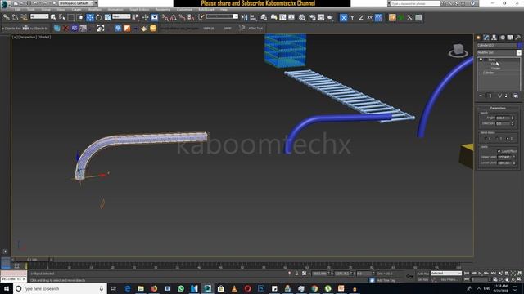Screen dimensions: 524x294
Task: Switch to Modify command panel tab
Action: 486,38
